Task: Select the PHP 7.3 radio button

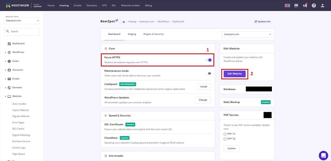Action: (x=225, y=134)
